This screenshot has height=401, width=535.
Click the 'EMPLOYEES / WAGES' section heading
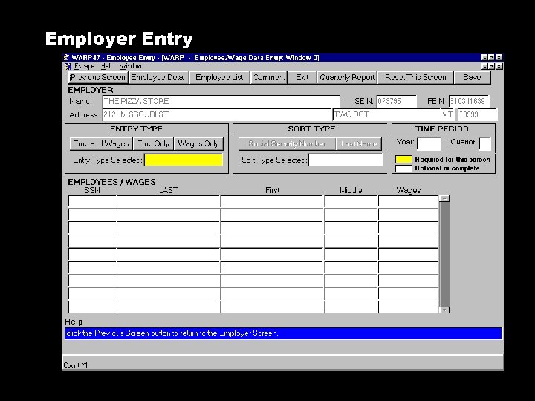tap(111, 182)
